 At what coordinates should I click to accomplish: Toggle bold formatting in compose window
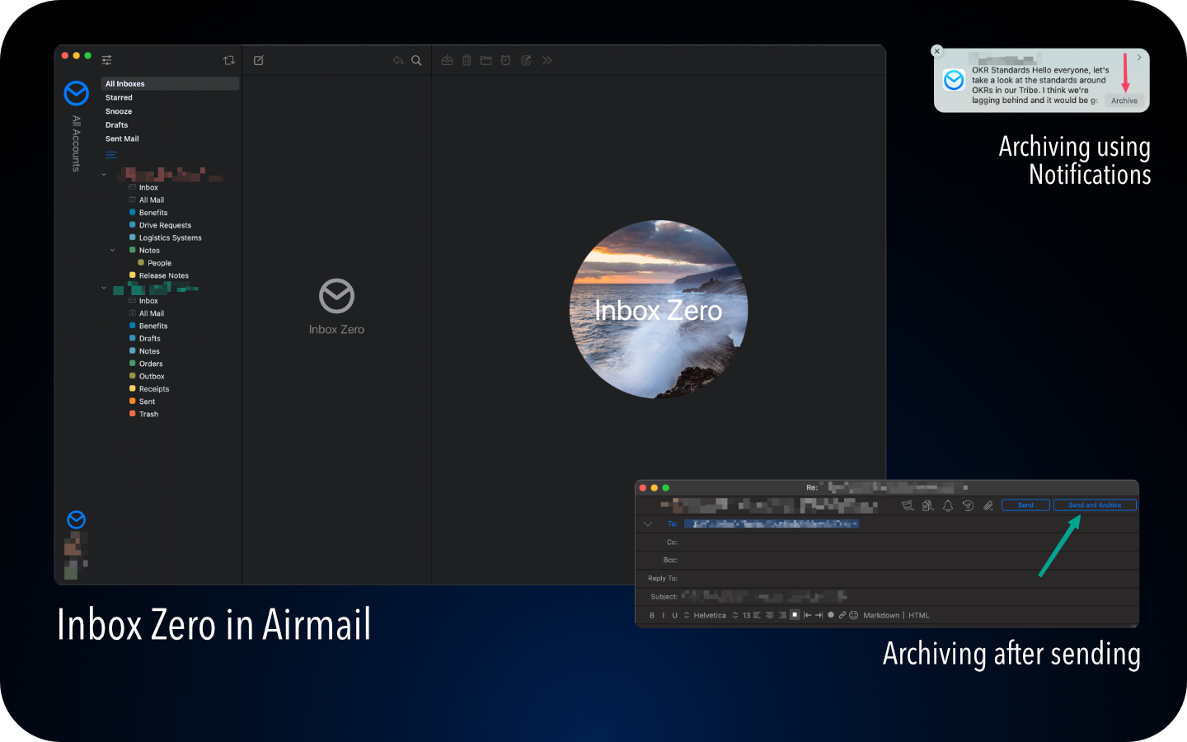click(x=652, y=615)
